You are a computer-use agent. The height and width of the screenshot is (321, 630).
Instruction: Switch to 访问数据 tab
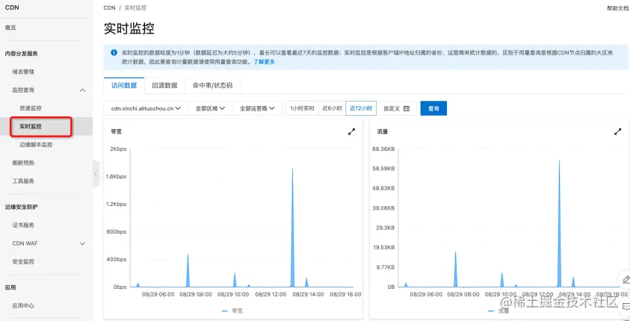[124, 85]
